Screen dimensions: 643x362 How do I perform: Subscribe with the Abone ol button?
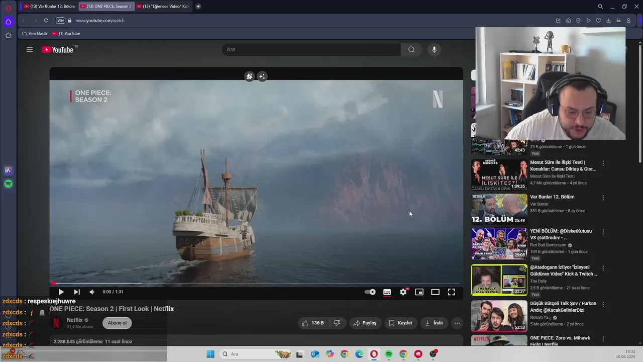[117, 323]
